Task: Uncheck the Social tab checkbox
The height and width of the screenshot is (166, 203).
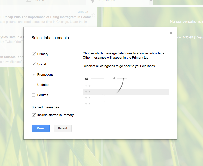Action: click(x=34, y=64)
